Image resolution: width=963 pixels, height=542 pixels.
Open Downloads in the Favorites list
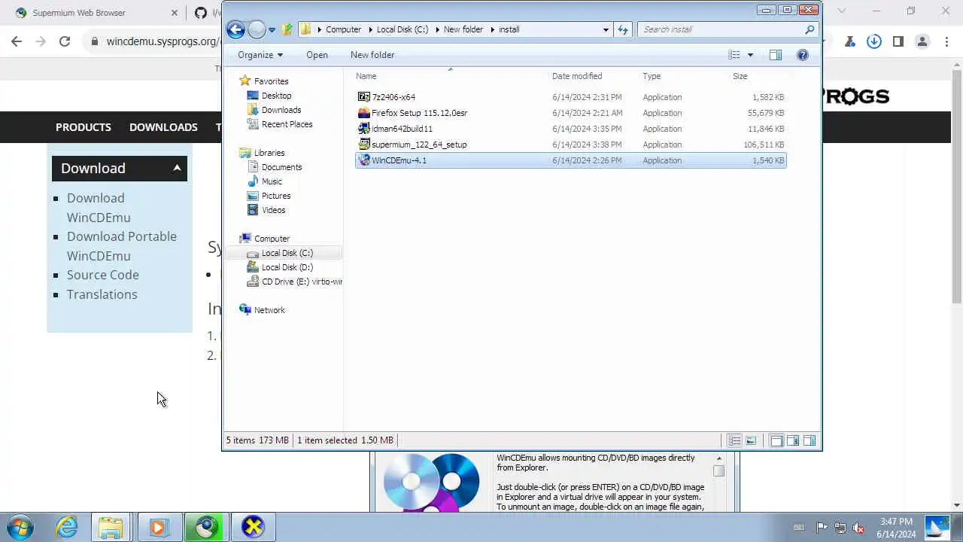click(x=281, y=110)
